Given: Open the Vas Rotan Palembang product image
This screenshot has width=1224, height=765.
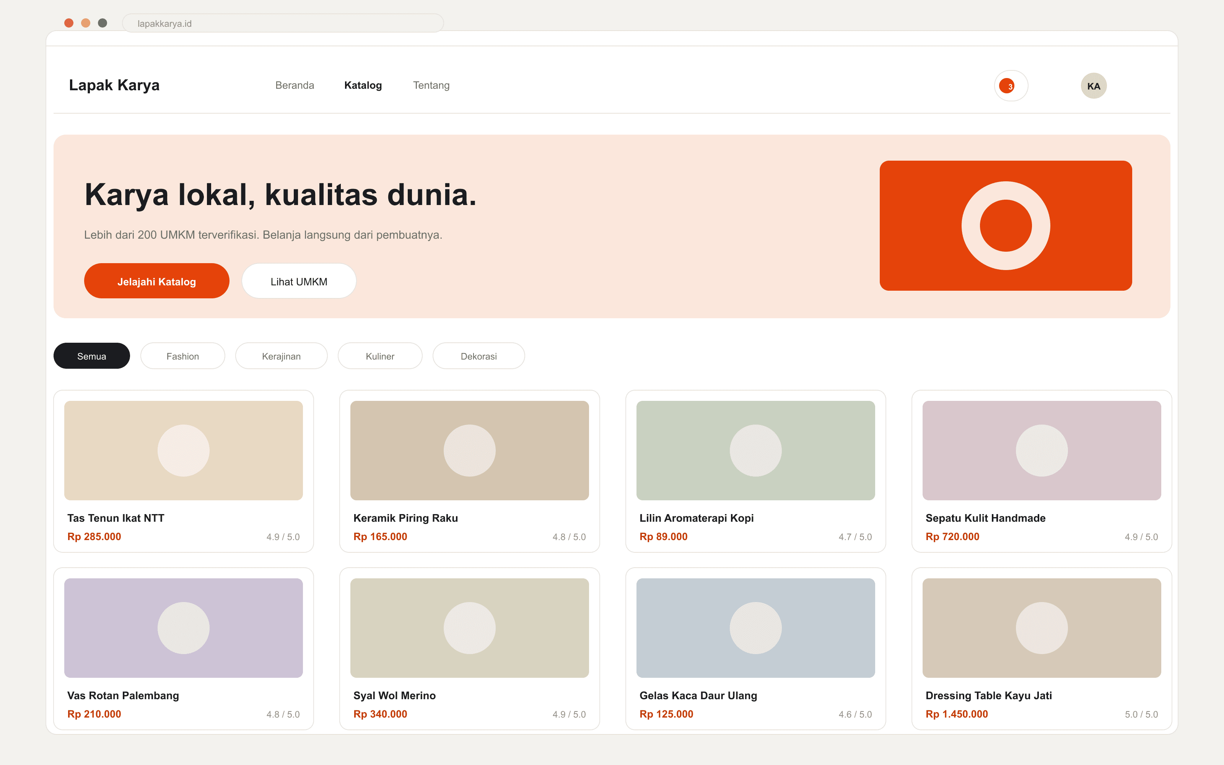Looking at the screenshot, I should 184,628.
